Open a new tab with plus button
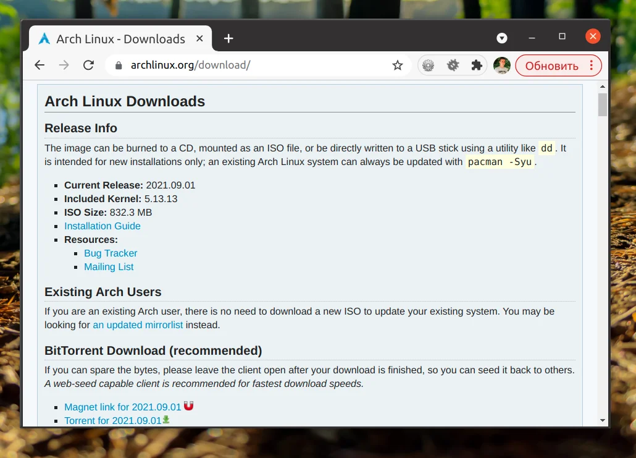Screen dimensions: 636x458 pos(228,38)
